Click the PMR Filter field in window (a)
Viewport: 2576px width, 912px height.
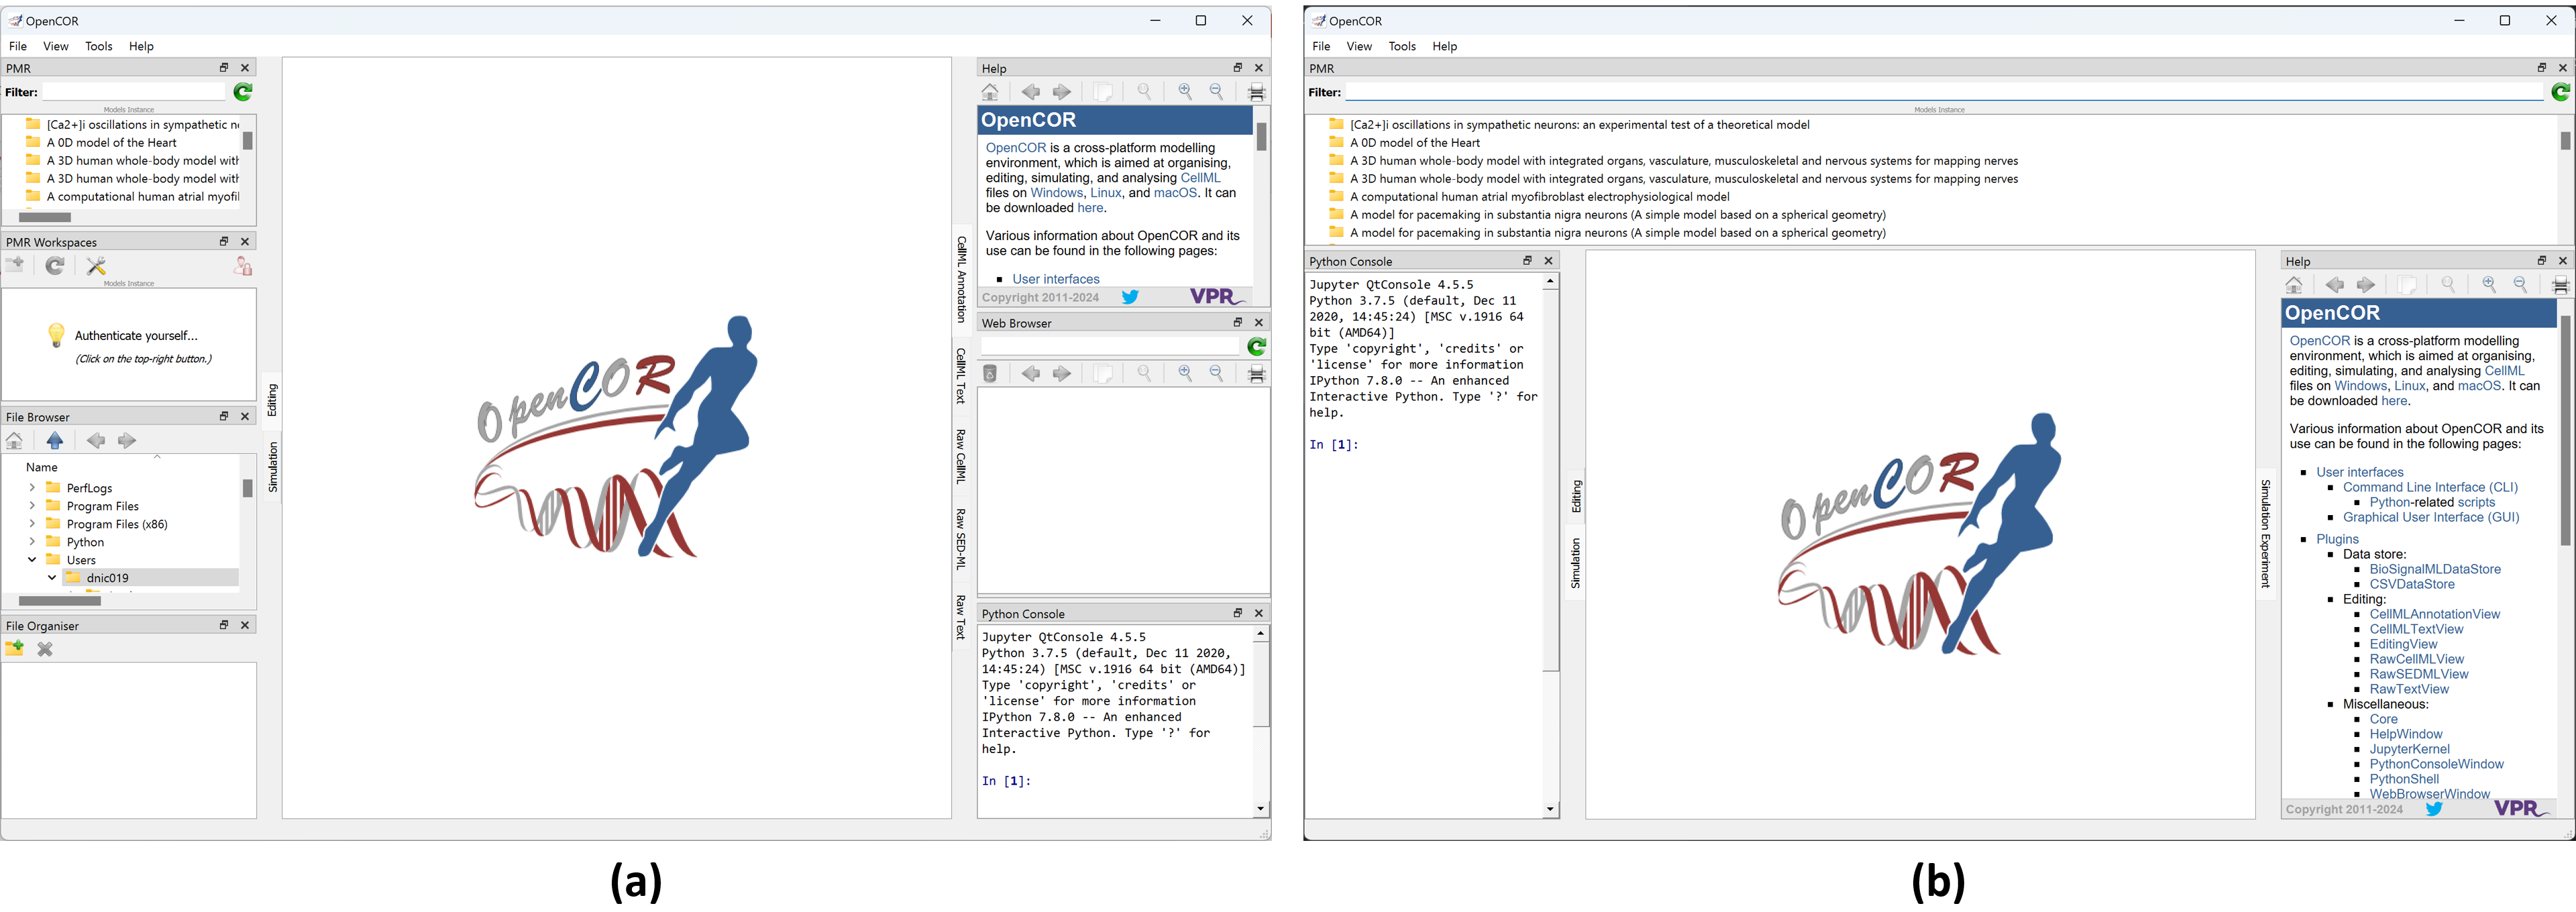pyautogui.click(x=134, y=92)
